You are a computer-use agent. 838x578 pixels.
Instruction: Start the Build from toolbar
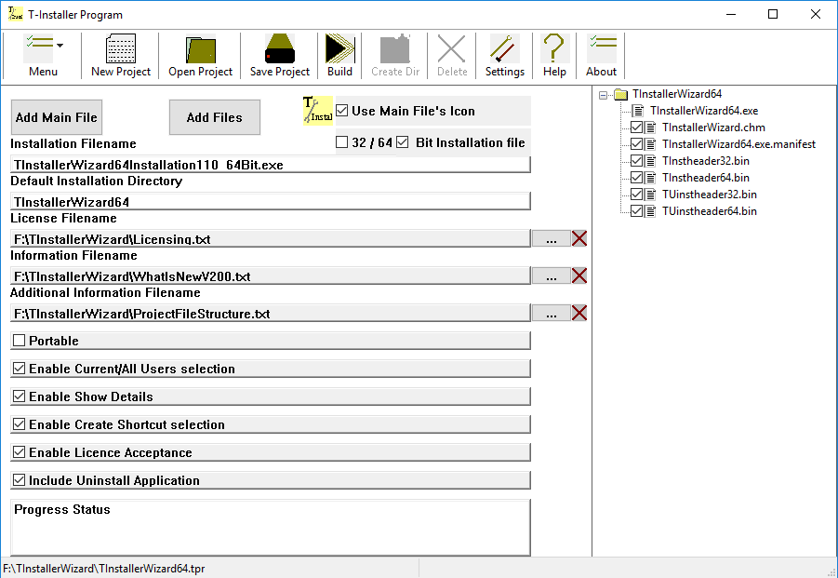click(x=339, y=56)
